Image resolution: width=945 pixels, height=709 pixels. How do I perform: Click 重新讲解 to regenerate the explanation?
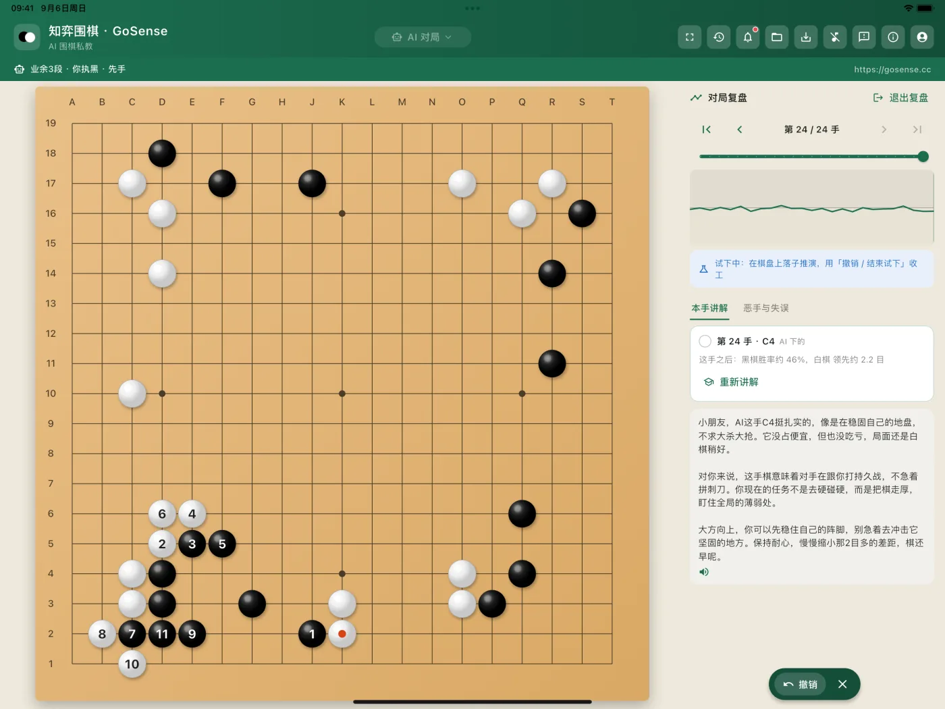(x=731, y=382)
